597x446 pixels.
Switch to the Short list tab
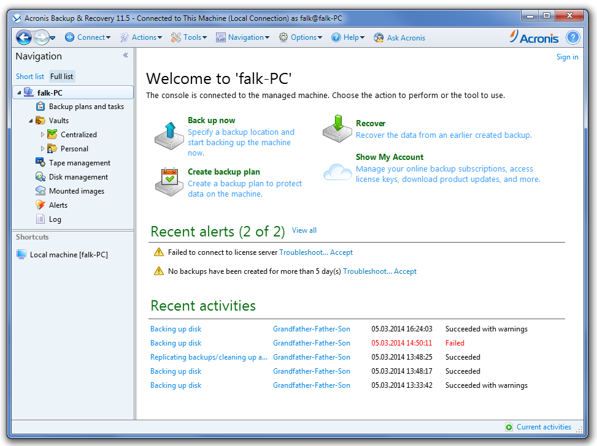30,77
